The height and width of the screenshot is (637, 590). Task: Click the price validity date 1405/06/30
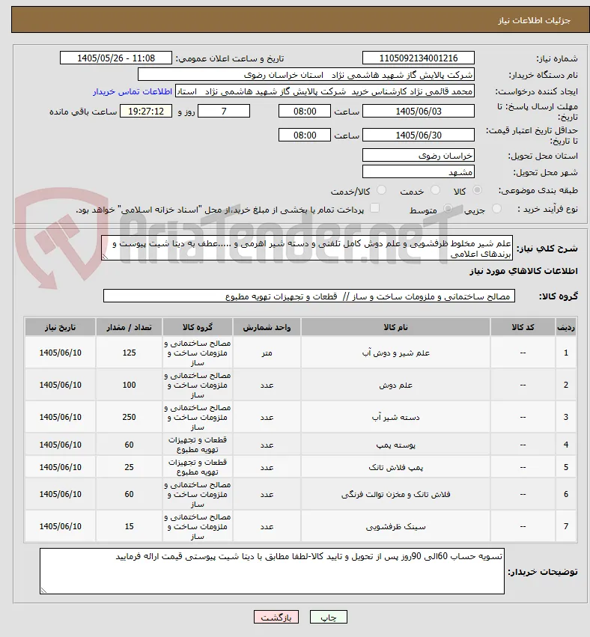pyautogui.click(x=418, y=135)
